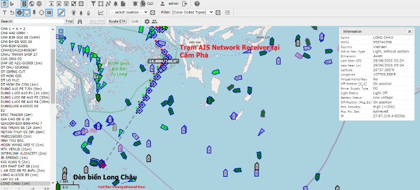Open the Color-Coded Types filter dropdown
The image size is (420, 190).
pyautogui.click(x=192, y=13)
